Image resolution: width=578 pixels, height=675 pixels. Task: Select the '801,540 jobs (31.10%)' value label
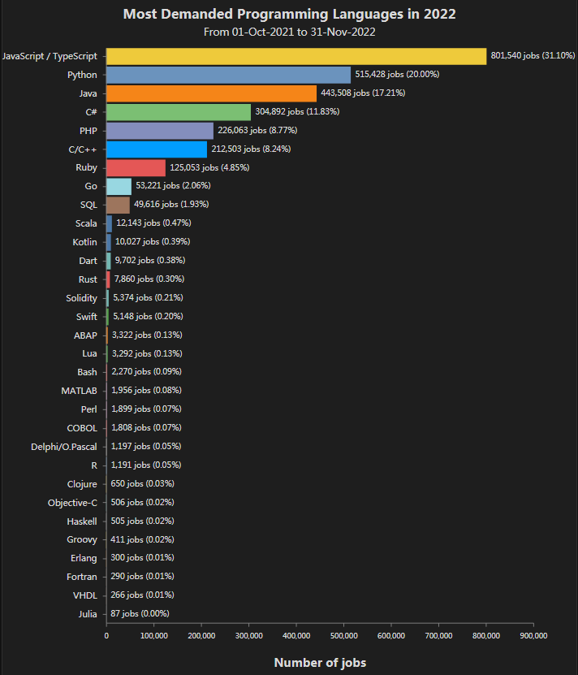[x=533, y=56]
